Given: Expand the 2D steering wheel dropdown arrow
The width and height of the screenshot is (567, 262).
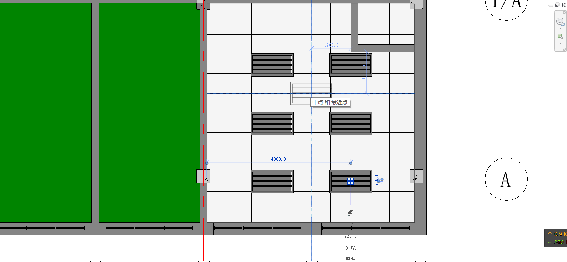Looking at the screenshot, I should [x=560, y=29].
